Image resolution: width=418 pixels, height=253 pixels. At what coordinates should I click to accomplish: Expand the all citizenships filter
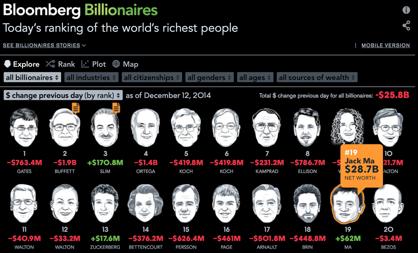click(152, 77)
